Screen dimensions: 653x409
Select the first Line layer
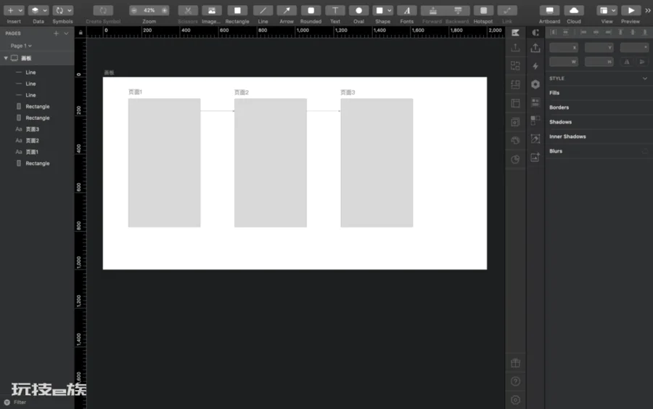pyautogui.click(x=30, y=73)
